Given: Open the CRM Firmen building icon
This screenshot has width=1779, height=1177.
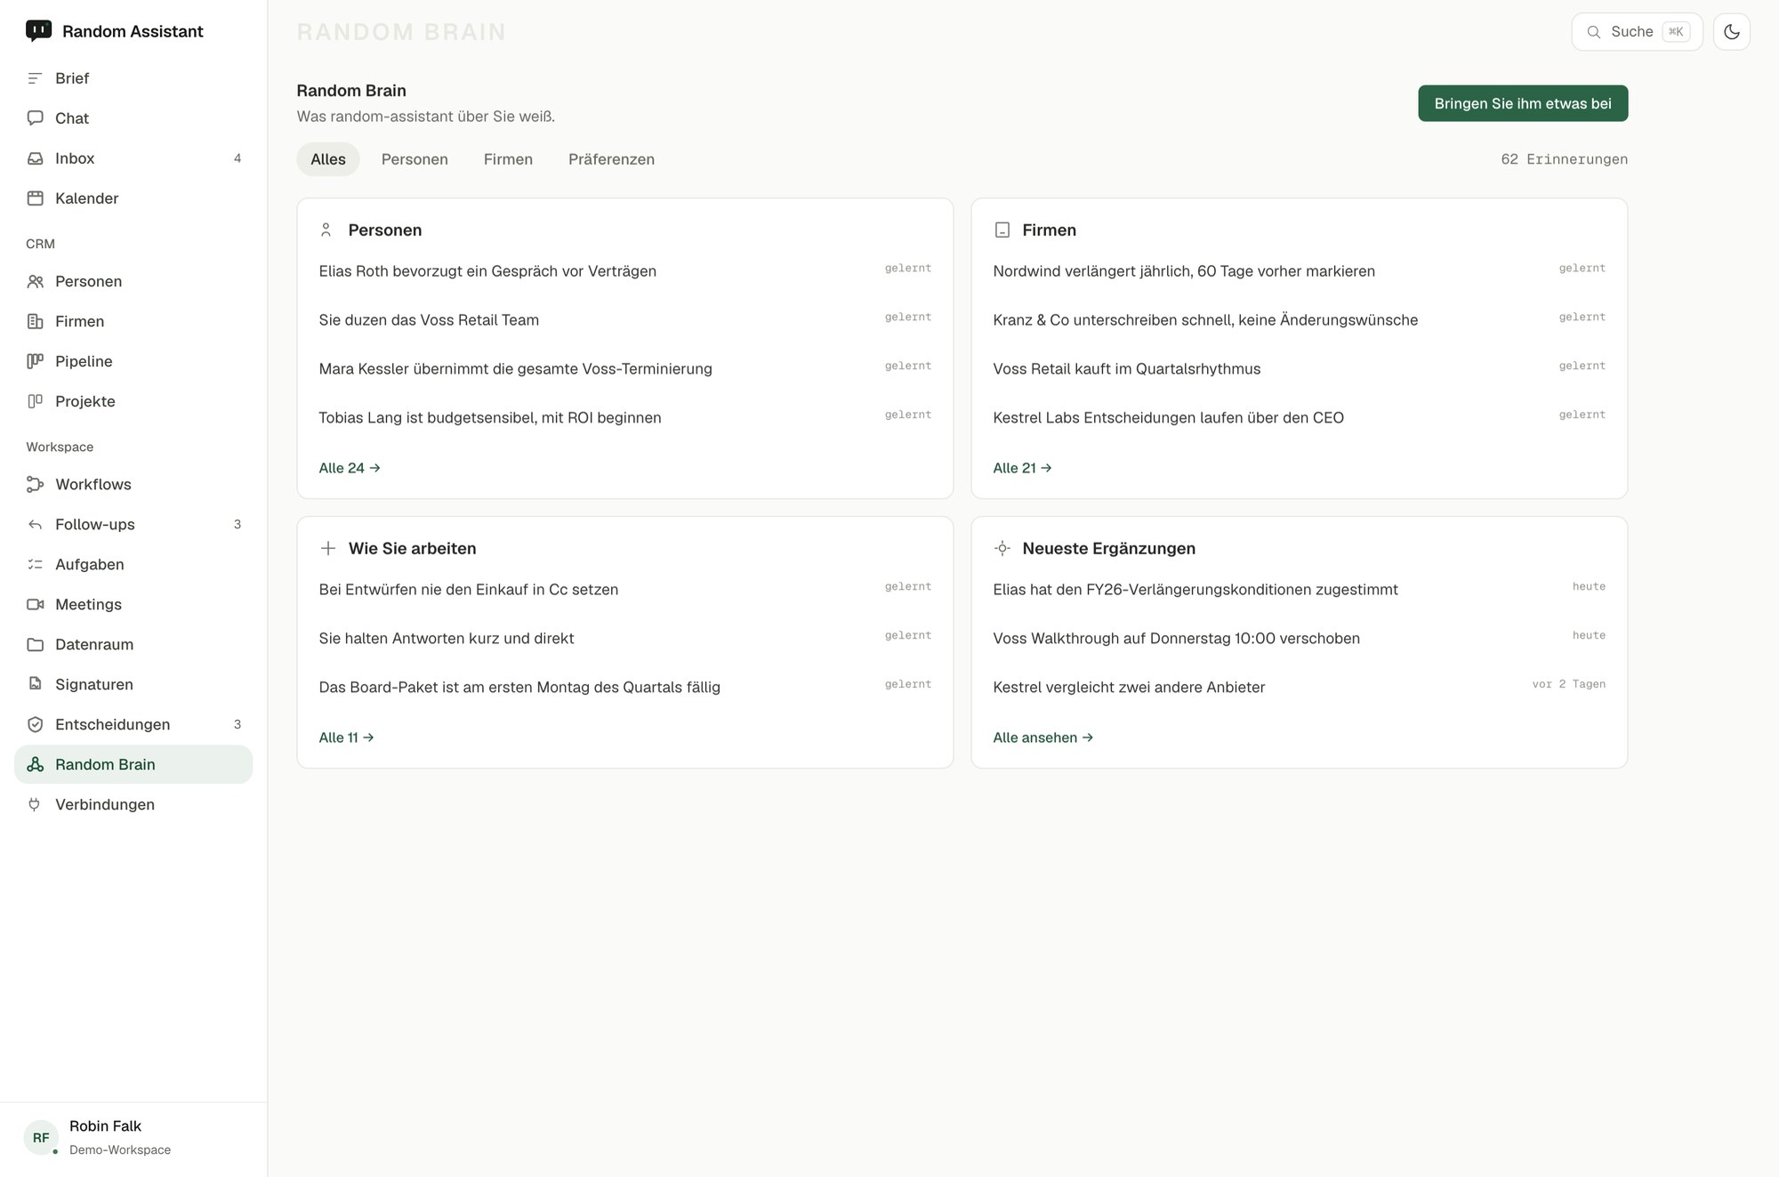Looking at the screenshot, I should (35, 321).
